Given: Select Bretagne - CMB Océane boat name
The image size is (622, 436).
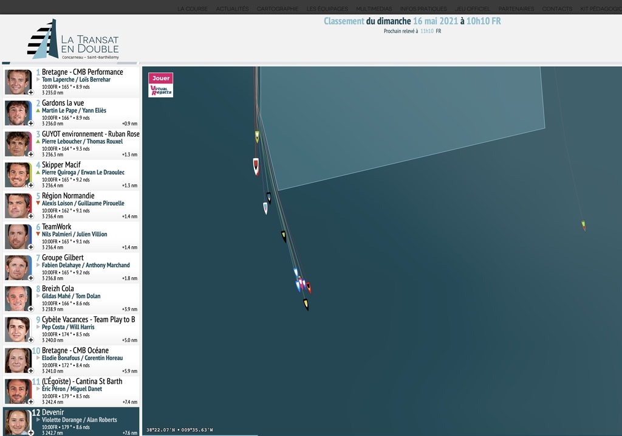Looking at the screenshot, I should point(75,350).
